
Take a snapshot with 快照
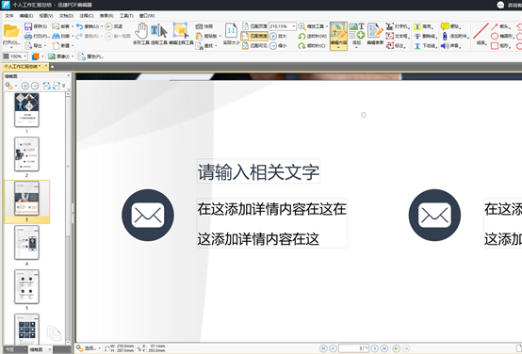tap(204, 26)
